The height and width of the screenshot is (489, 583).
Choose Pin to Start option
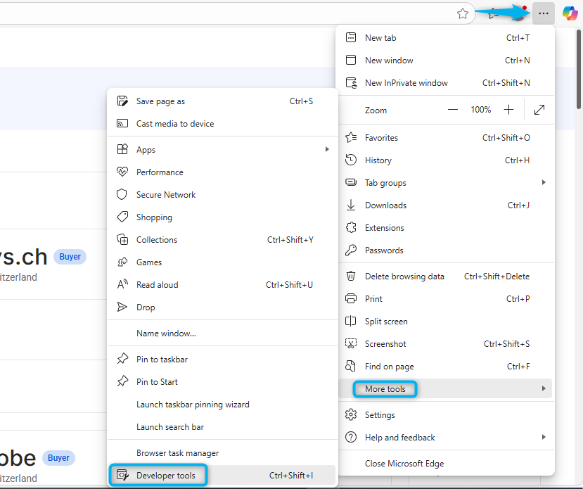[223, 381]
